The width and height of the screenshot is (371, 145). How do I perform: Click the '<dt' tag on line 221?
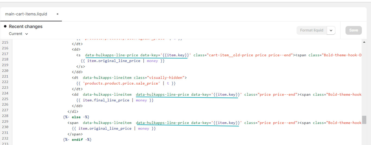pos(75,78)
